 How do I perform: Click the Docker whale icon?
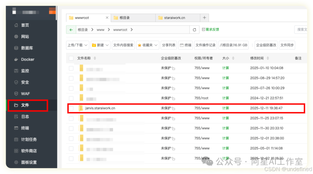click(16, 59)
